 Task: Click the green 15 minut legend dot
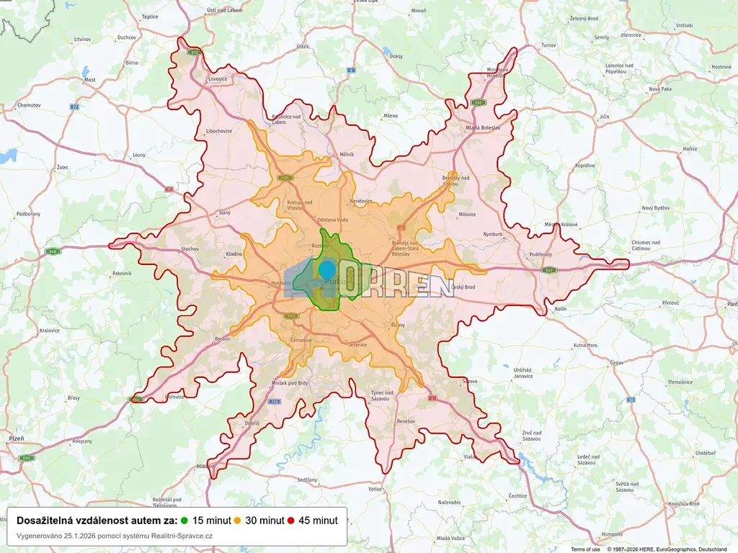click(185, 521)
